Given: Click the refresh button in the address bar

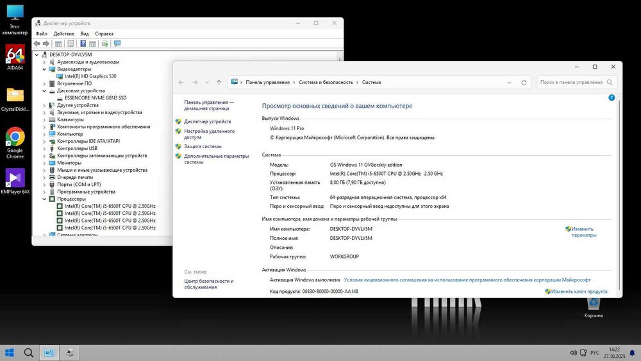Looking at the screenshot, I should [x=524, y=82].
